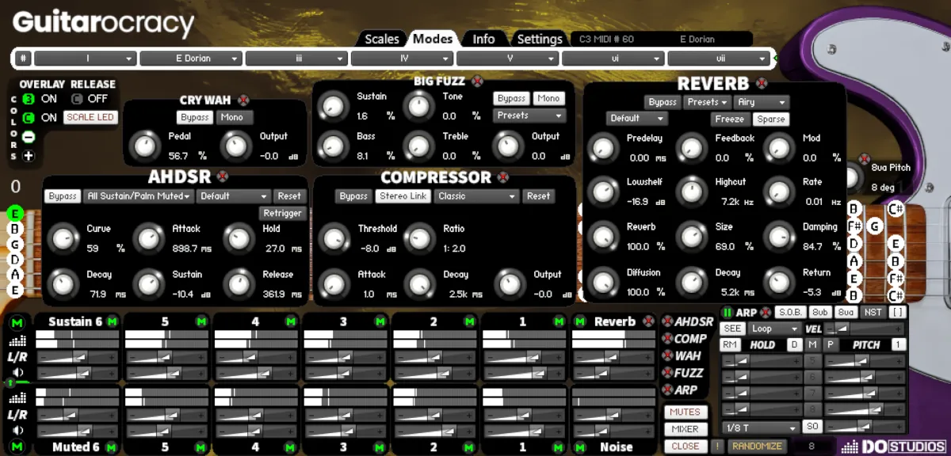Click the Reverb Predelay knob
Image resolution: width=951 pixels, height=456 pixels.
point(602,146)
